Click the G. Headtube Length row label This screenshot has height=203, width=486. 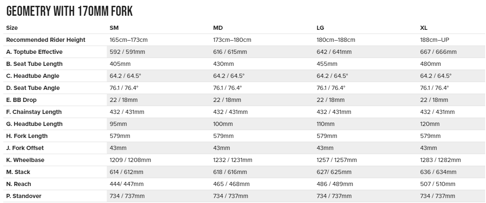click(34, 124)
